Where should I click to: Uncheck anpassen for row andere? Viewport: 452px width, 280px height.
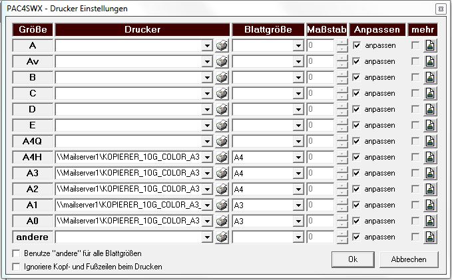tap(357, 237)
